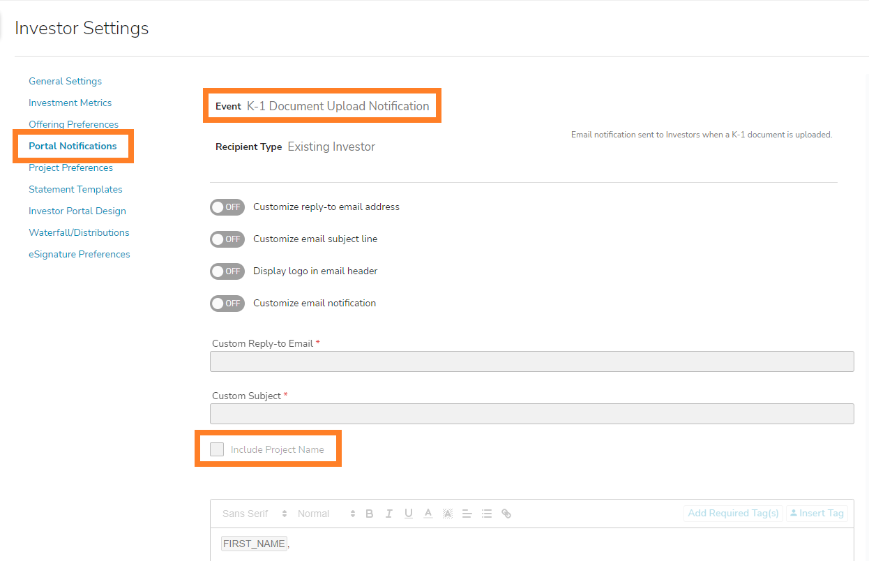Open the Sans Serif font dropdown
This screenshot has width=869, height=561.
(x=255, y=514)
